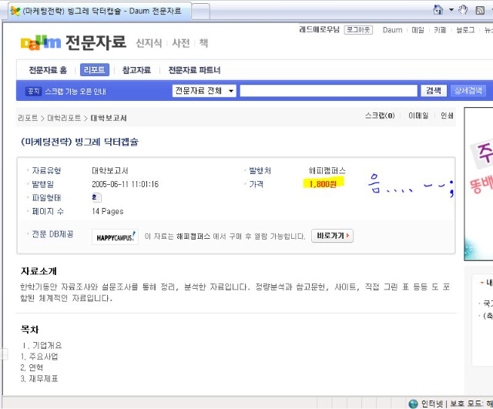
Task: Click the hand-shaped toolbar icon
Action: [x=463, y=10]
